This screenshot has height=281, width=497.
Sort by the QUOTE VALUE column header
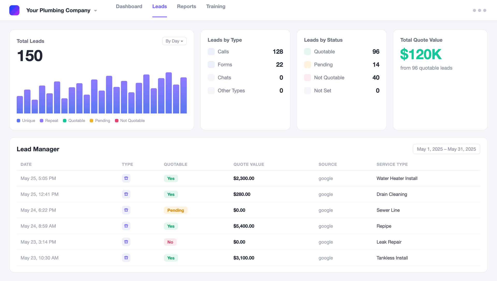click(x=249, y=164)
